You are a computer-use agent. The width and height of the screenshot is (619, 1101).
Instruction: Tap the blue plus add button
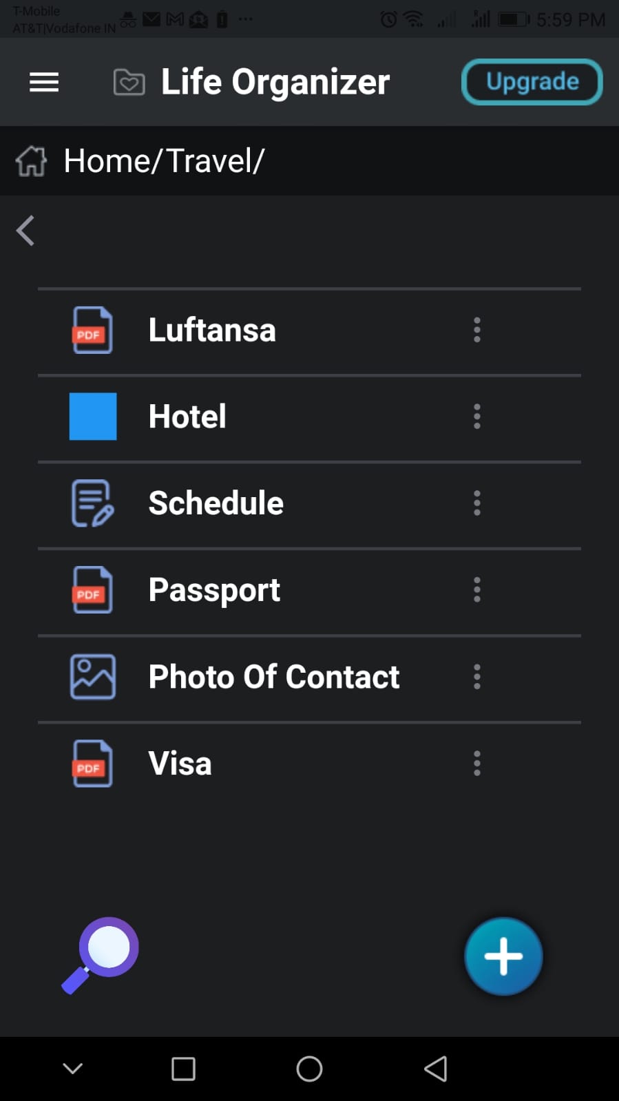point(503,956)
